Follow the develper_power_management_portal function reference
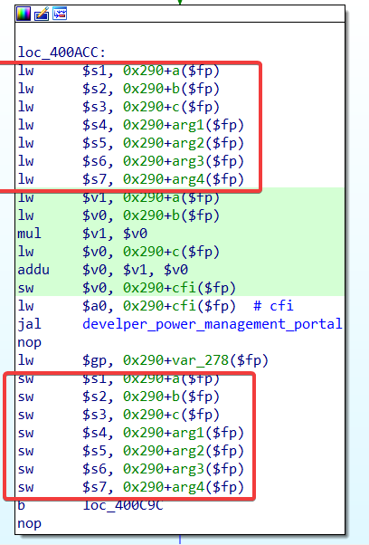Image resolution: width=369 pixels, height=545 pixels. point(213,324)
